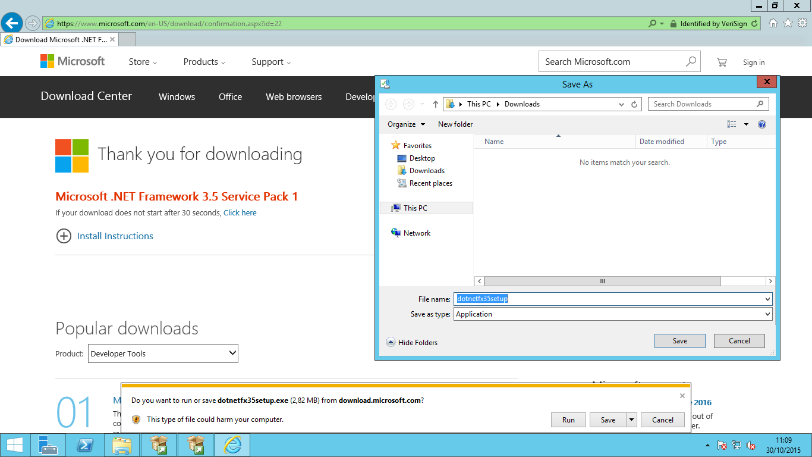Click the lock security icon
The image size is (812, 457).
673,24
